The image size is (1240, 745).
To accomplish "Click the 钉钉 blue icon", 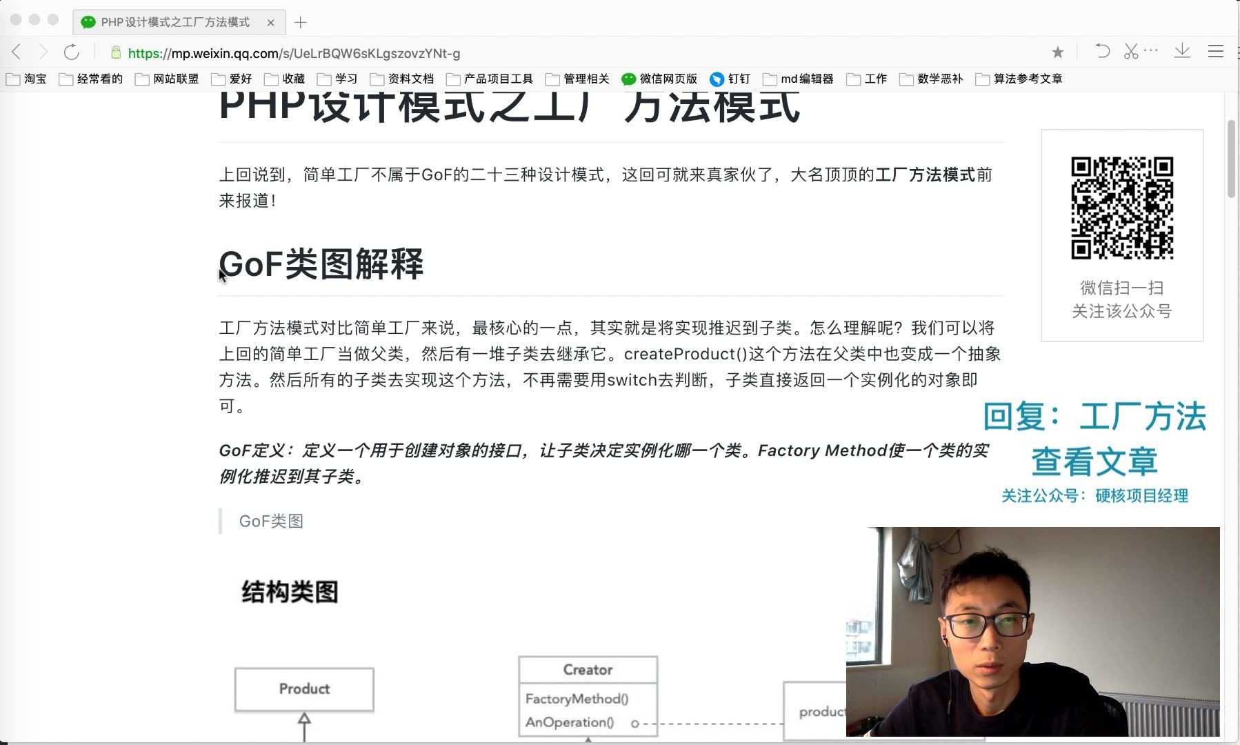I will [717, 79].
